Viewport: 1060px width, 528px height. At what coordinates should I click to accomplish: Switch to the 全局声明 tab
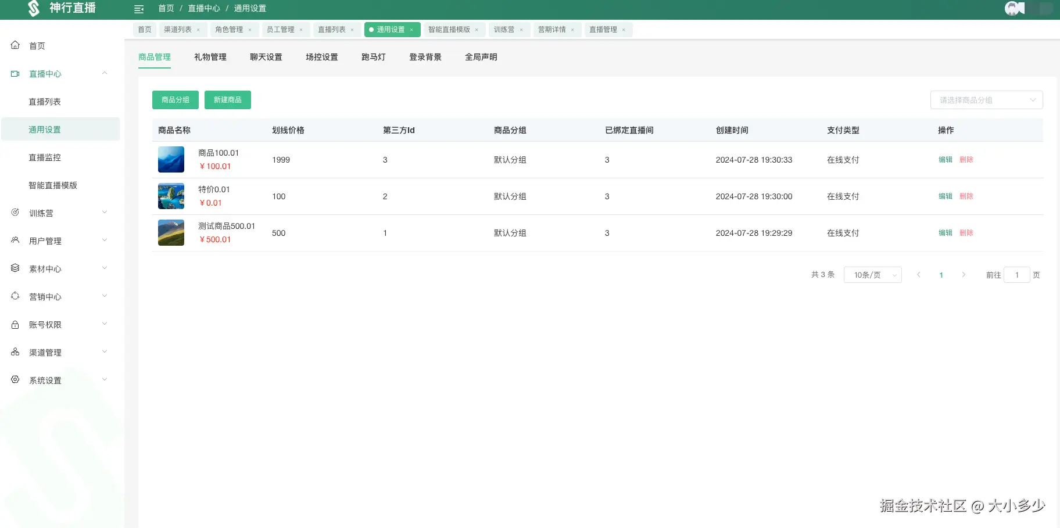point(481,57)
